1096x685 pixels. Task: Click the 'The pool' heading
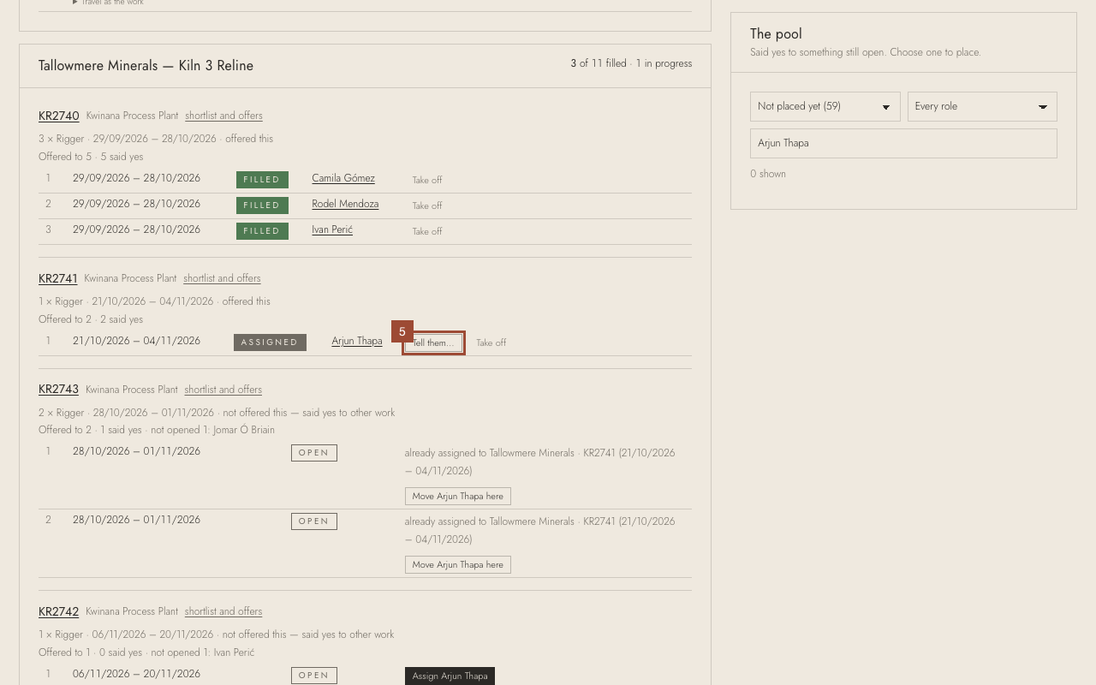pos(776,34)
